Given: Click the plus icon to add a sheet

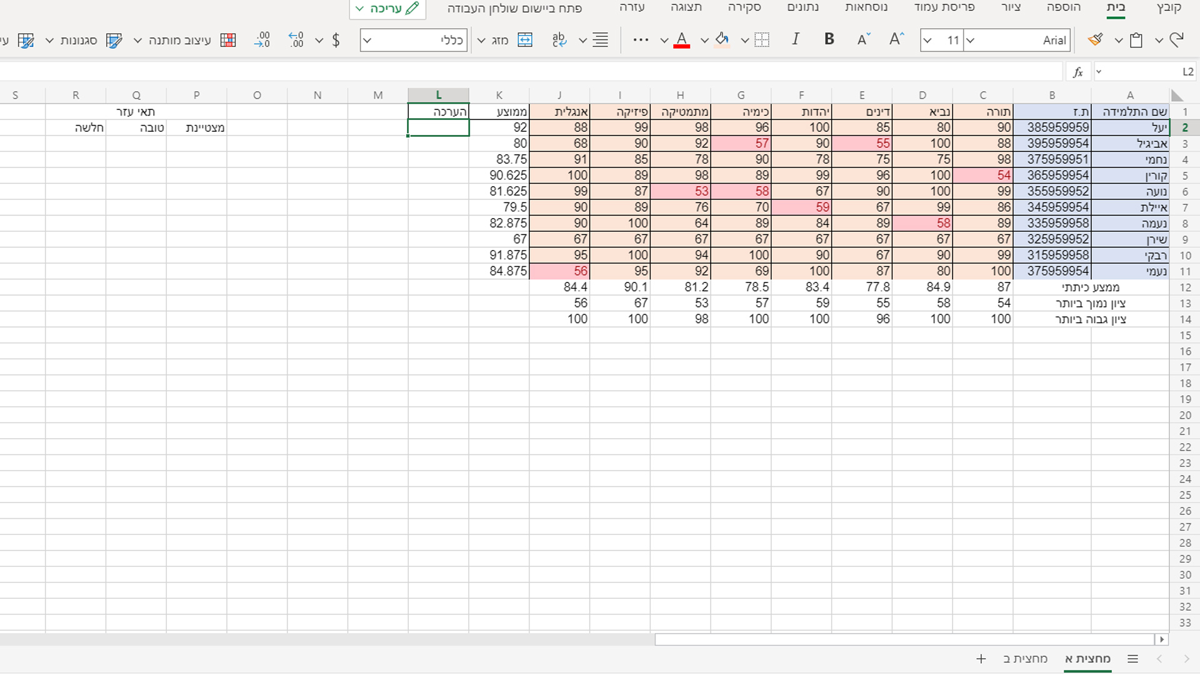Looking at the screenshot, I should (981, 659).
